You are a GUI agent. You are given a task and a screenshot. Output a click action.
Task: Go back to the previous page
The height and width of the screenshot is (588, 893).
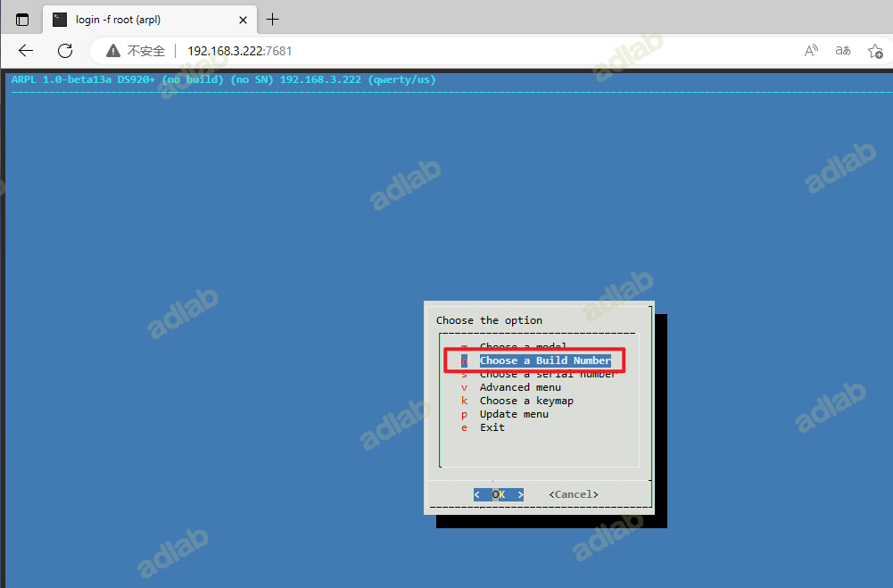click(26, 51)
